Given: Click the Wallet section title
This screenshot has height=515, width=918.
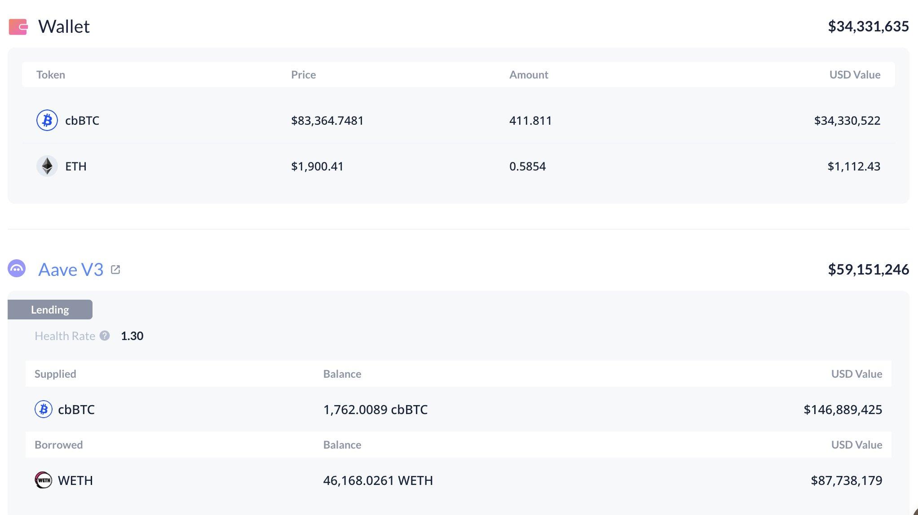Looking at the screenshot, I should click(x=64, y=26).
